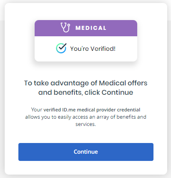
Task: Click the verified checkmark circle icon
Action: click(61, 48)
